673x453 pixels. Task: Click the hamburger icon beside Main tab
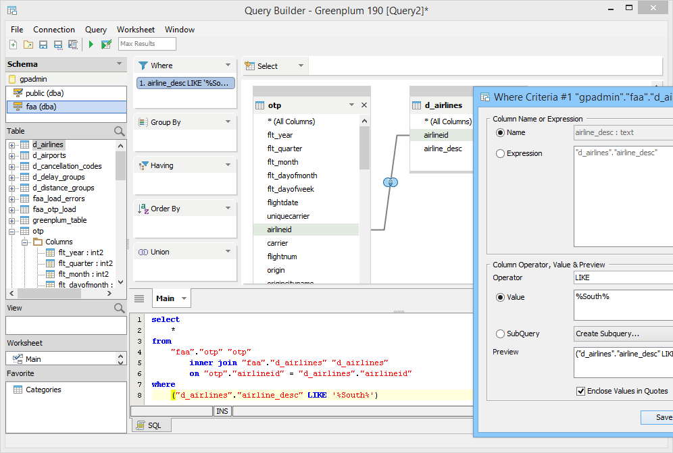tap(139, 298)
